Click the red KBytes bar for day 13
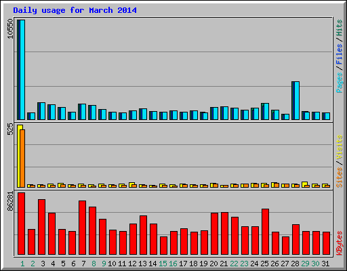 point(143,235)
